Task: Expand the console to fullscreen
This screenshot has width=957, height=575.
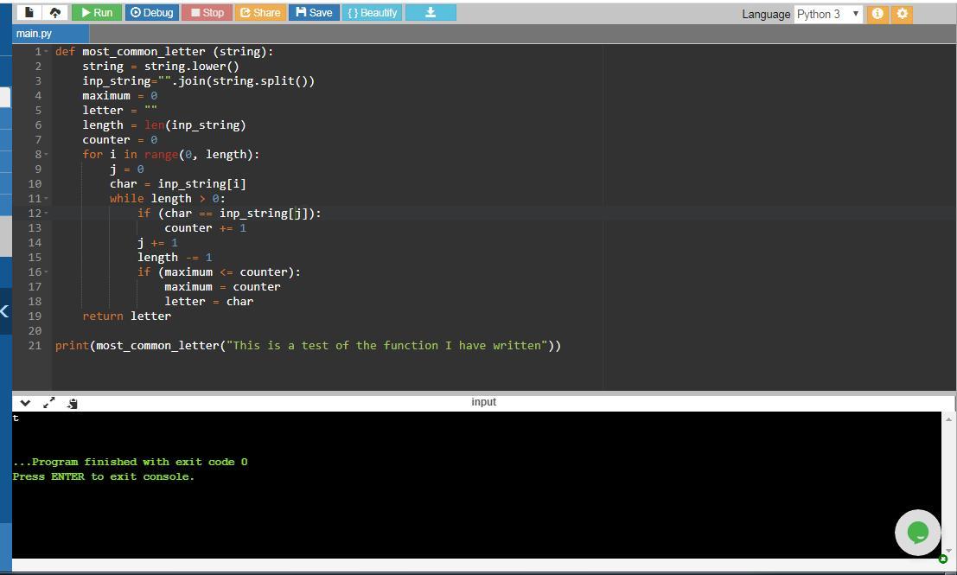Action: click(48, 403)
